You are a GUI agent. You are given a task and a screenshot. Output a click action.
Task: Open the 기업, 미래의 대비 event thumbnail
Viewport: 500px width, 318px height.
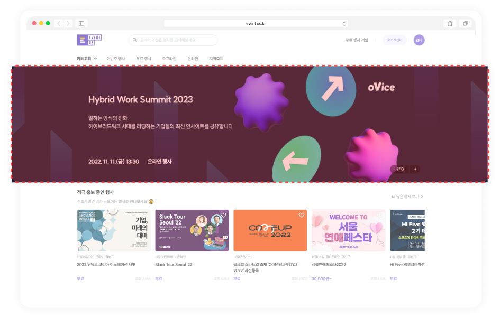pyautogui.click(x=114, y=230)
